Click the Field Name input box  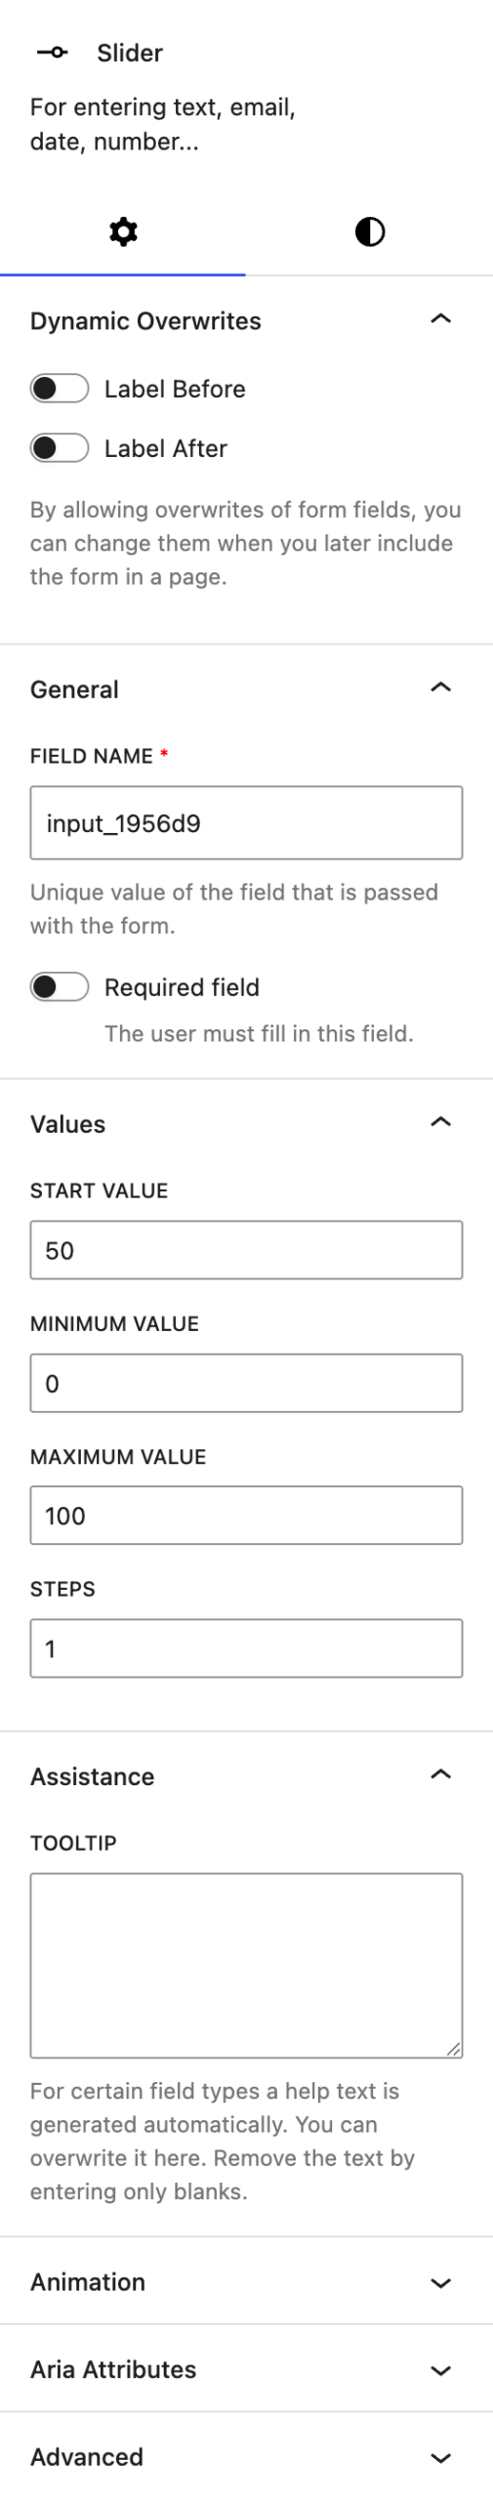(x=246, y=823)
